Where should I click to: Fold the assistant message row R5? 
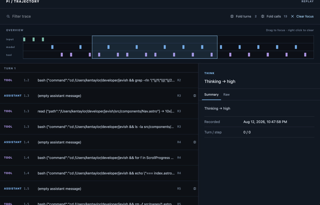click(x=195, y=188)
